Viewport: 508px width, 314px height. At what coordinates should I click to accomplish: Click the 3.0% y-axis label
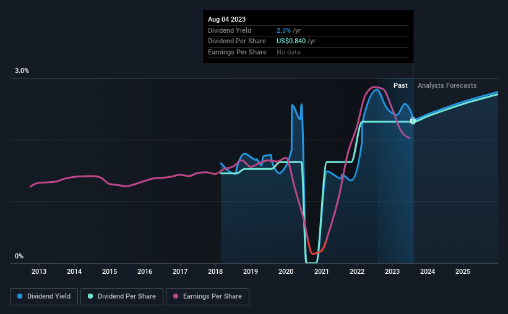(22, 71)
